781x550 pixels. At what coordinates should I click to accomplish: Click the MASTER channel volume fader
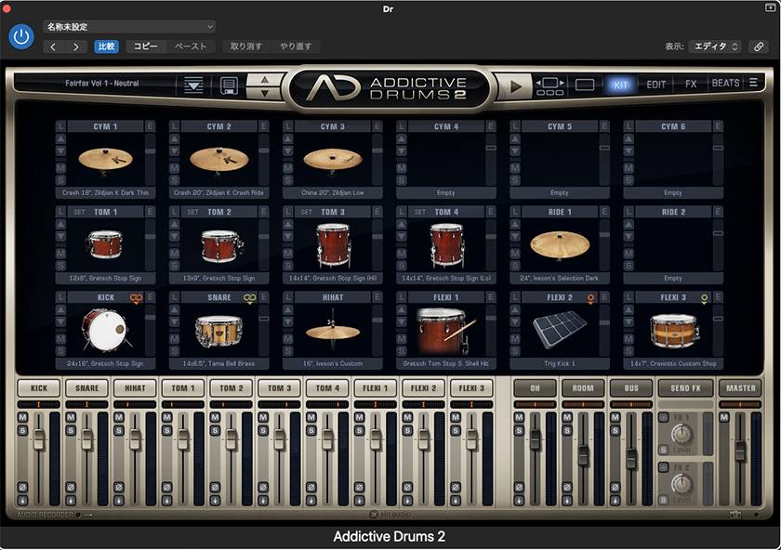point(741,450)
